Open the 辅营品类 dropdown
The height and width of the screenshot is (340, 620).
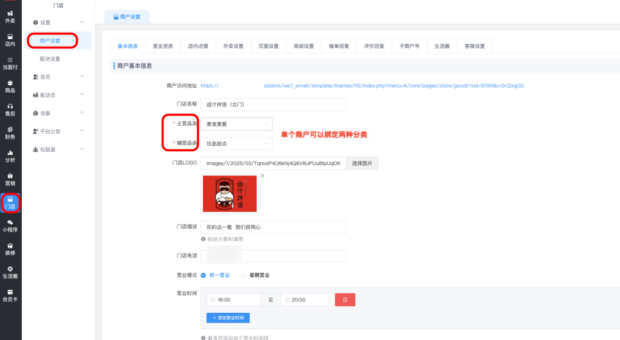pyautogui.click(x=236, y=144)
